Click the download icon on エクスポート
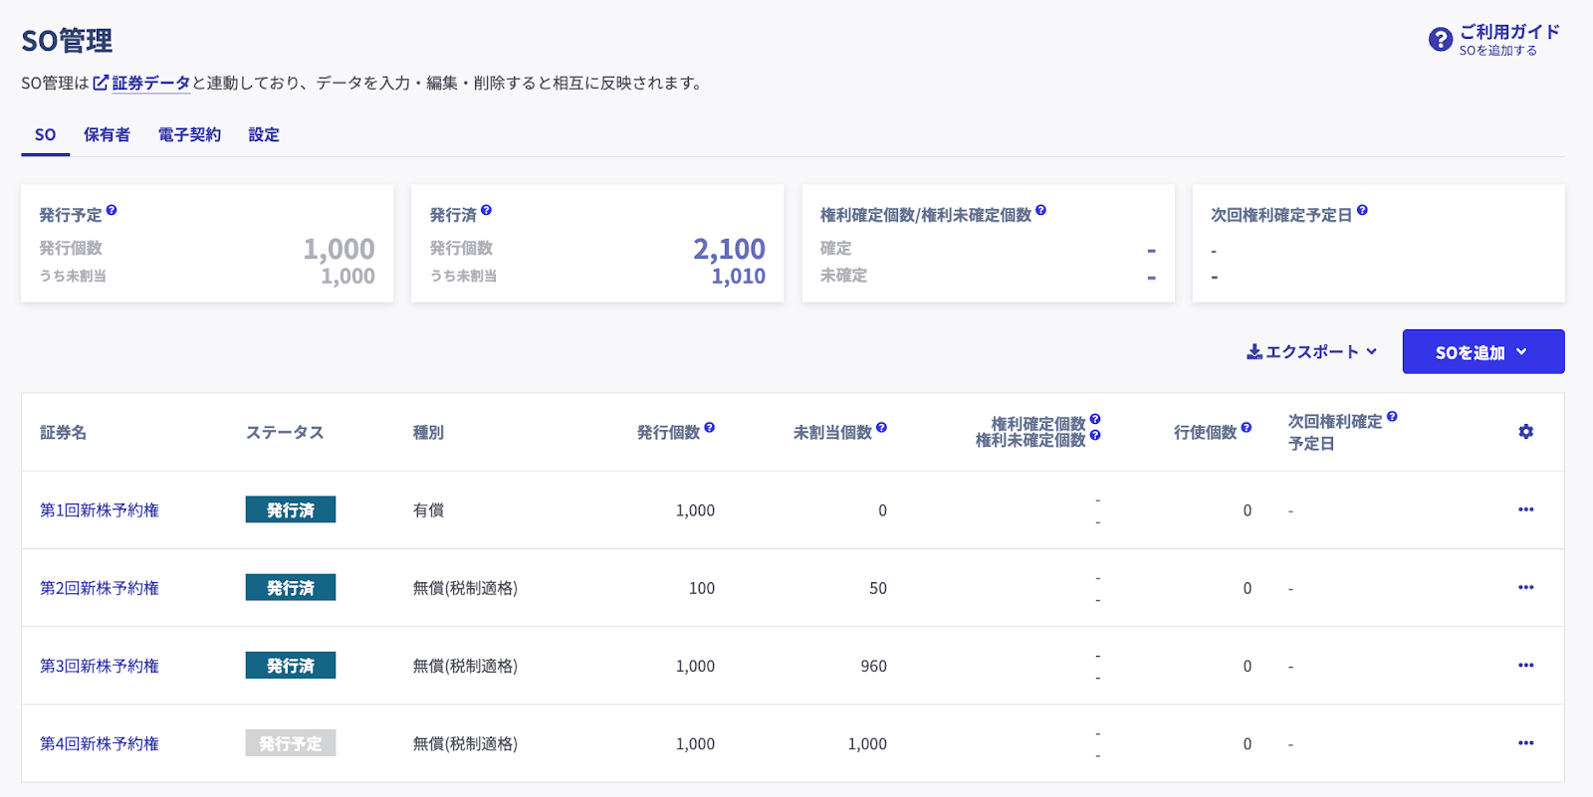This screenshot has width=1593, height=797. [x=1254, y=351]
